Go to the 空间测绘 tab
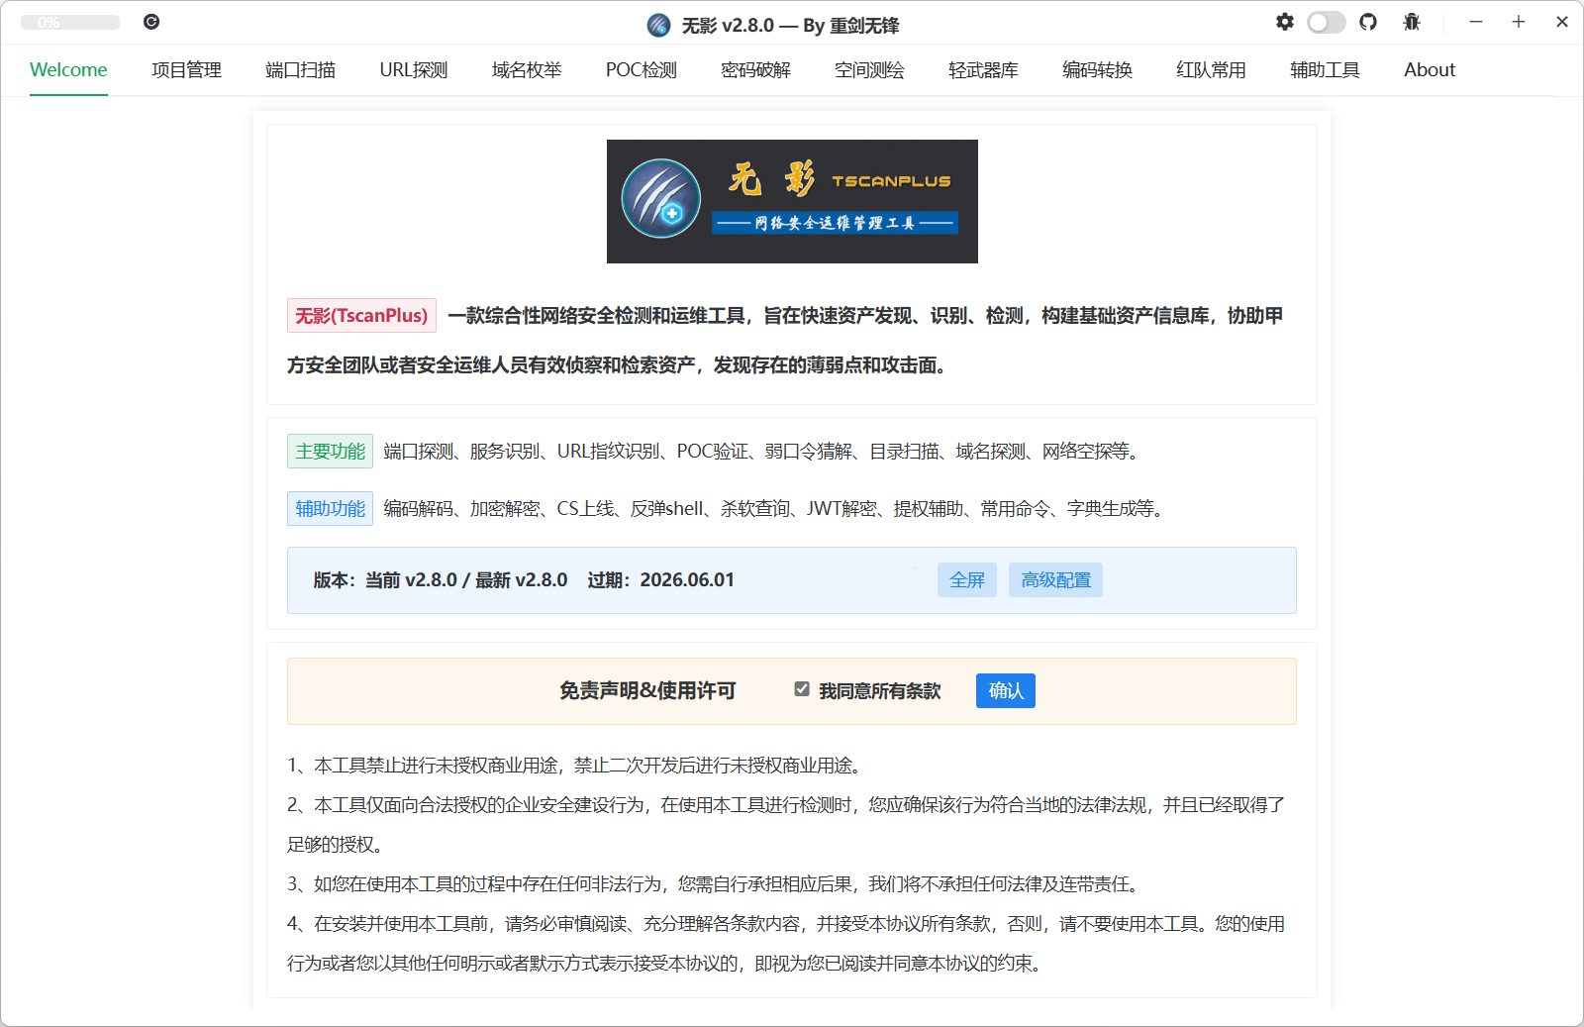This screenshot has width=1584, height=1027. coord(869,70)
